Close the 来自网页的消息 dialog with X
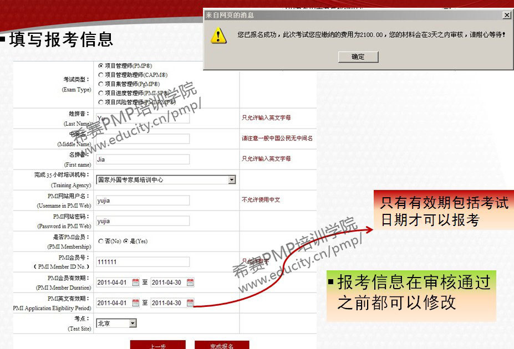The image size is (514, 349). (x=506, y=15)
